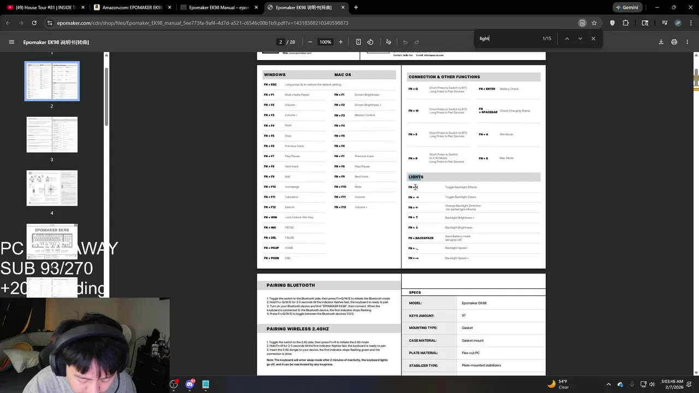This screenshot has height=393, width=699.
Task: Select page 3 thumbnail
Action: [x=52, y=135]
